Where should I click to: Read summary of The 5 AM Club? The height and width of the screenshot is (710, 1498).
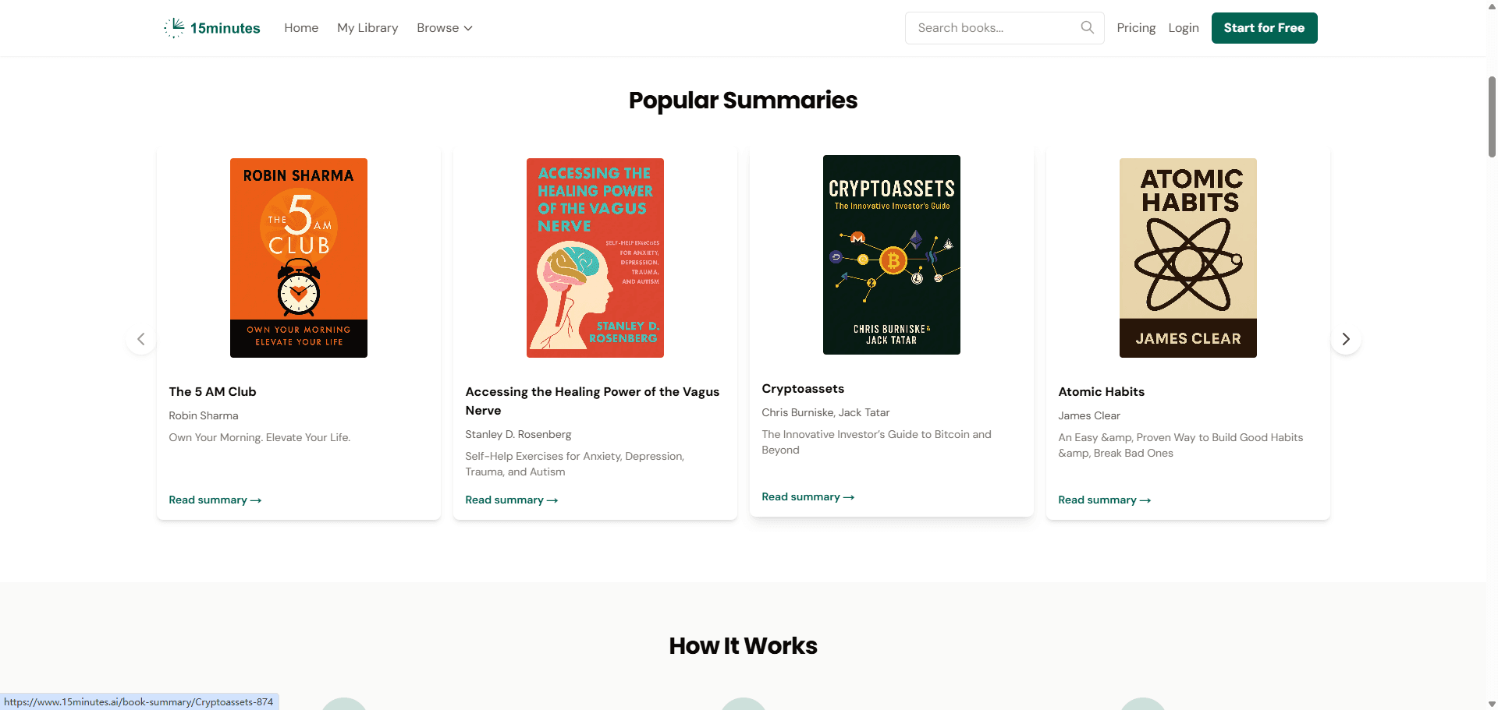pos(215,500)
